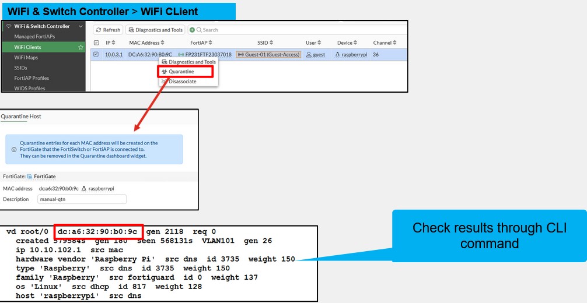Click the favorite star on WiFi Clients
Viewport: 587px width, 303px height.
[x=81, y=47]
